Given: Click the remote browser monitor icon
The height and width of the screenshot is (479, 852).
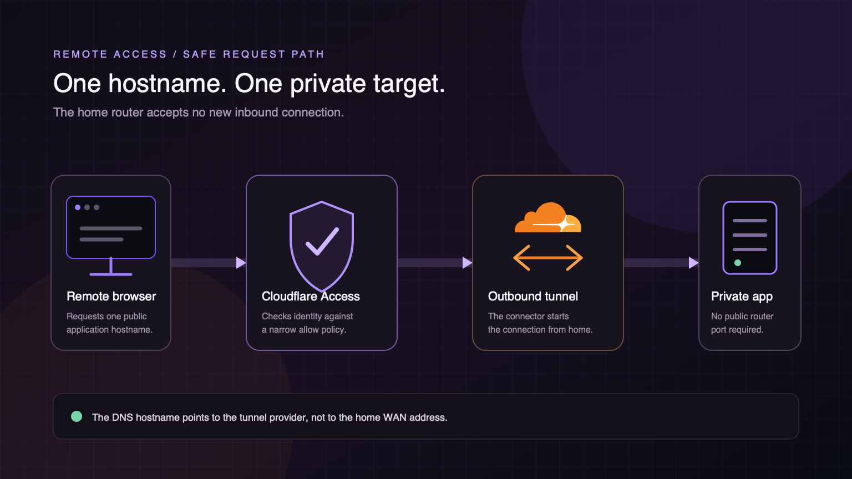Looking at the screenshot, I should point(111,236).
